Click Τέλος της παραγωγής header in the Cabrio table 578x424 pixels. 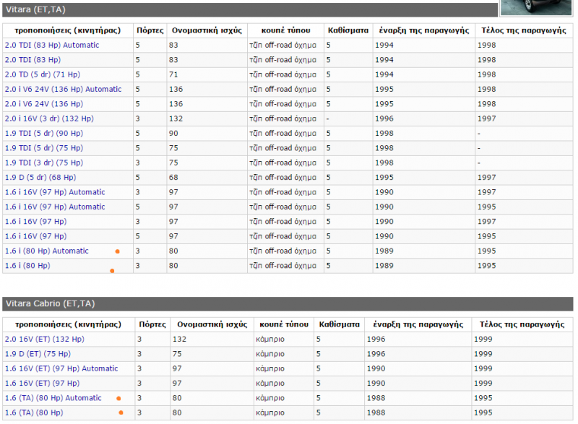[522, 324]
